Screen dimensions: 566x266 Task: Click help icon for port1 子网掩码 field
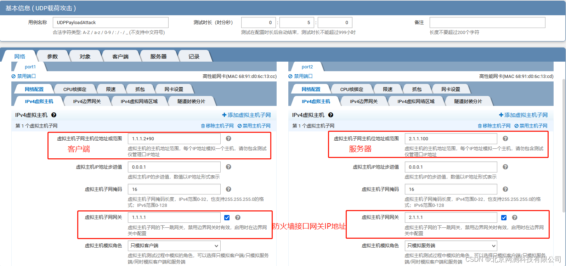click(x=228, y=189)
